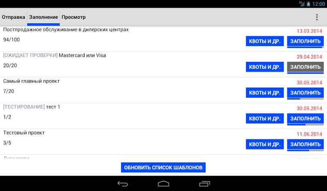Tap the battery icon in status bar

coord(308,4)
